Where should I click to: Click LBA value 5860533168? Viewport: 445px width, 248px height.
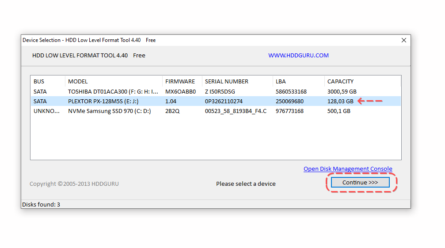click(x=291, y=91)
